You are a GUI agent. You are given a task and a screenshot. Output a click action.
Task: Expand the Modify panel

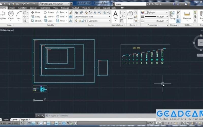52,25
